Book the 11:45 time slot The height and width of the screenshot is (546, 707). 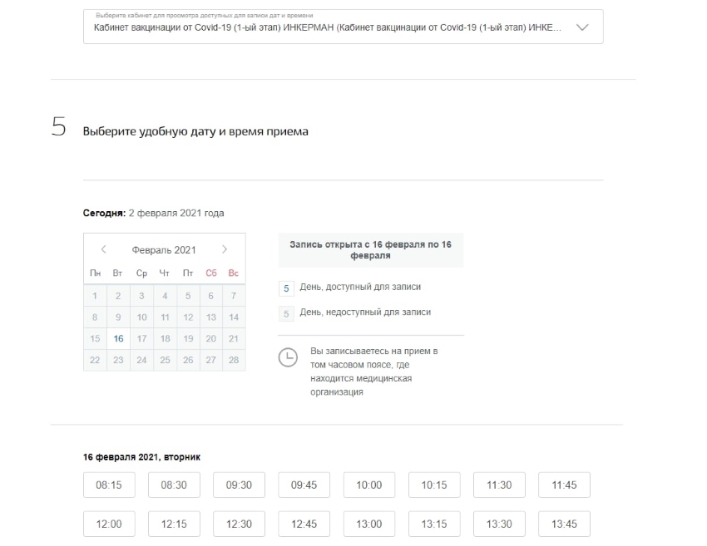click(564, 485)
